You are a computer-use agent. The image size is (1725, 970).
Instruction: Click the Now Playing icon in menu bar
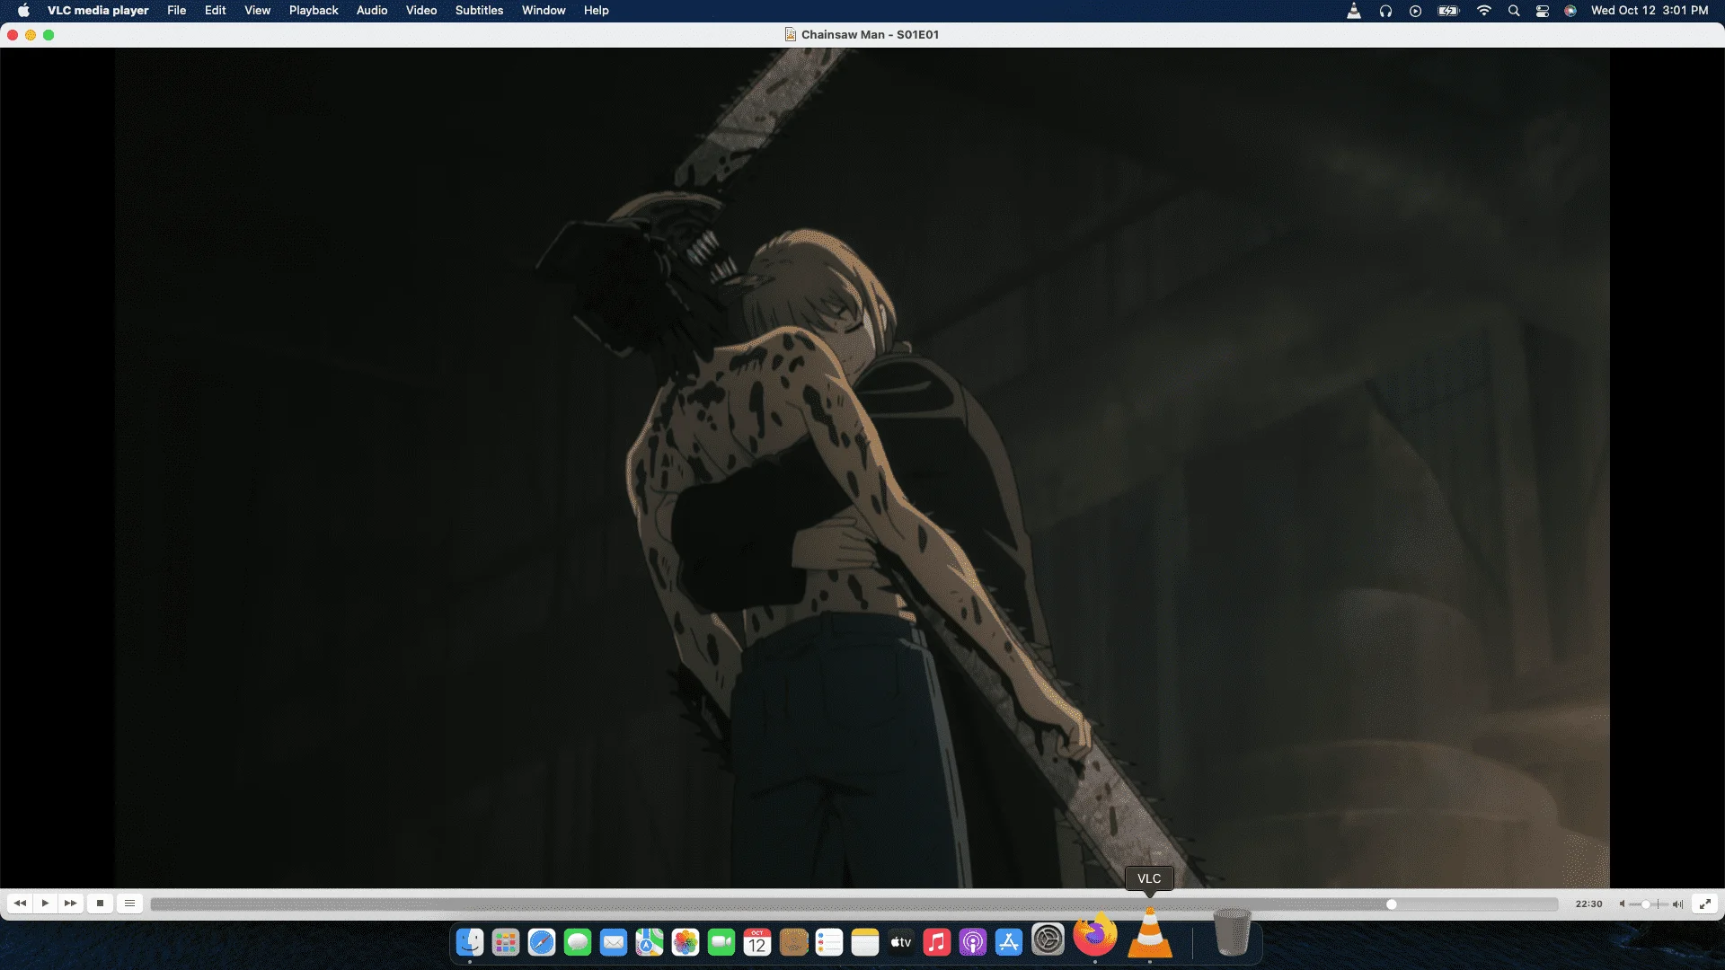coord(1415,11)
